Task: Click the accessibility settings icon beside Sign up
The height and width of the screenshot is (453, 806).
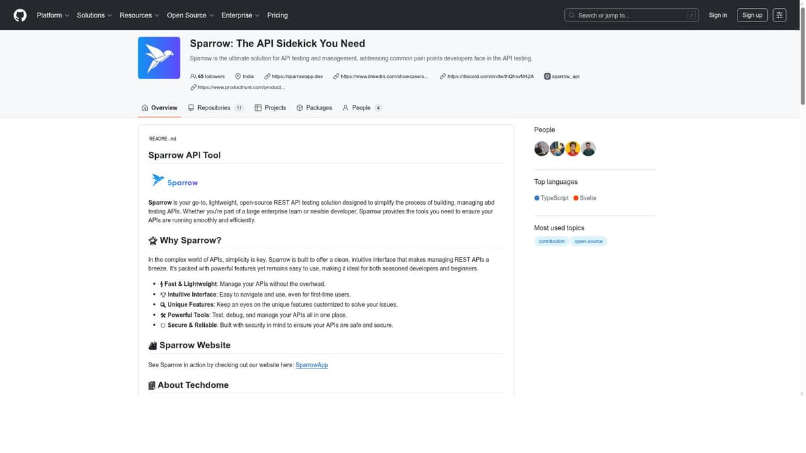Action: pyautogui.click(x=779, y=15)
